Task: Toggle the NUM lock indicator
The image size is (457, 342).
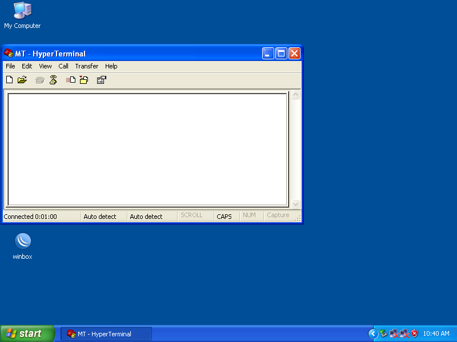Action: pyautogui.click(x=250, y=216)
